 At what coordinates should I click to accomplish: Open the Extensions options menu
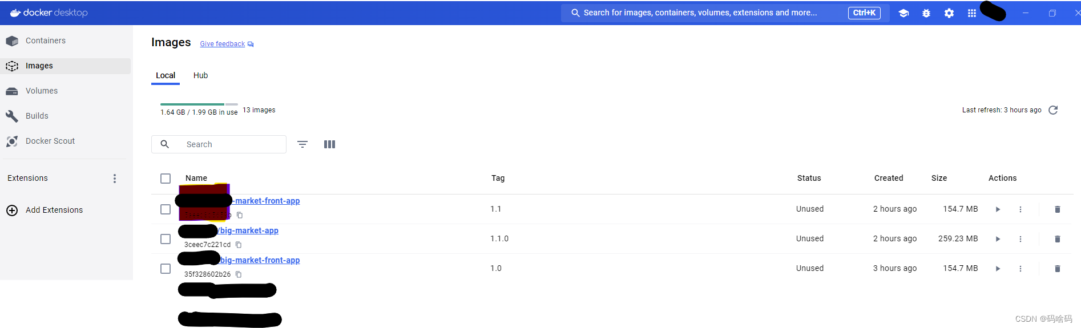coord(115,179)
